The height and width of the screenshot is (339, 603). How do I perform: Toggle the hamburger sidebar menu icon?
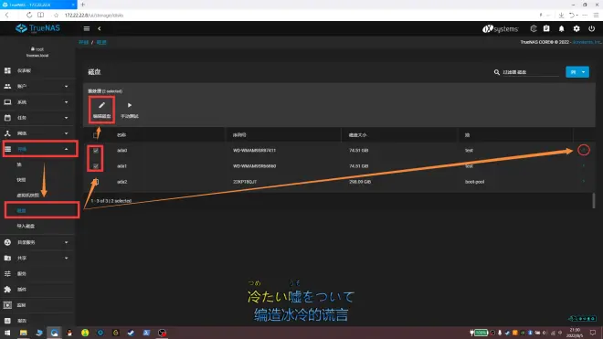click(87, 28)
